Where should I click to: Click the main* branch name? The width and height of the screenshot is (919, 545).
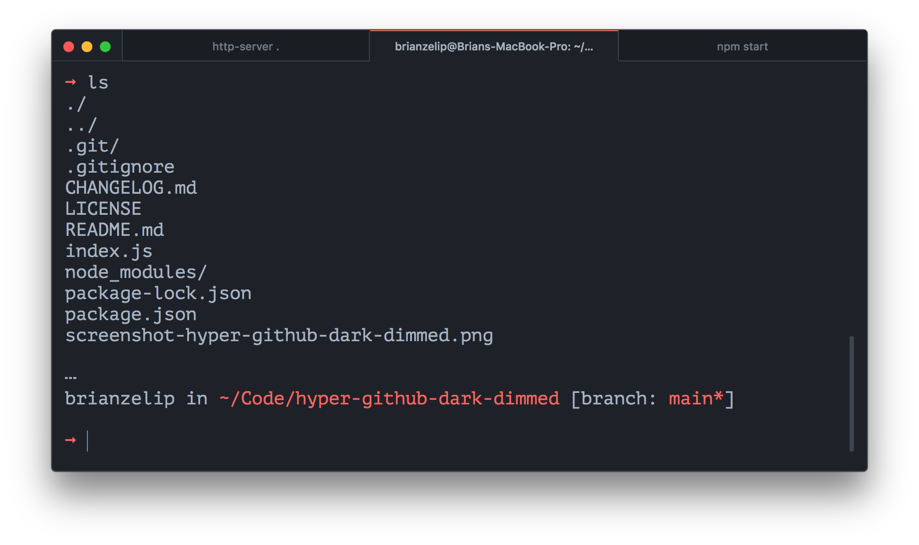click(696, 398)
